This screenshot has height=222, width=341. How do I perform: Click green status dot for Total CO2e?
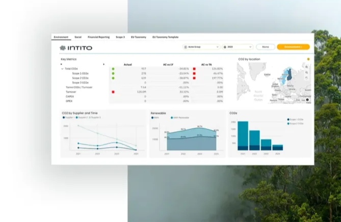[113, 69]
